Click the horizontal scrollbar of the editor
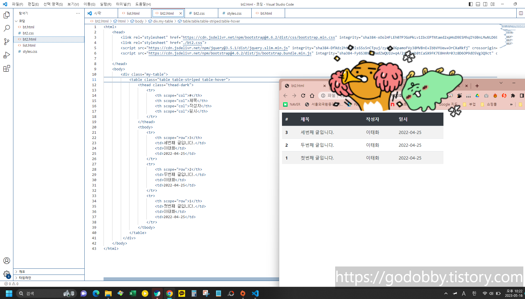 pyautogui.click(x=191, y=279)
